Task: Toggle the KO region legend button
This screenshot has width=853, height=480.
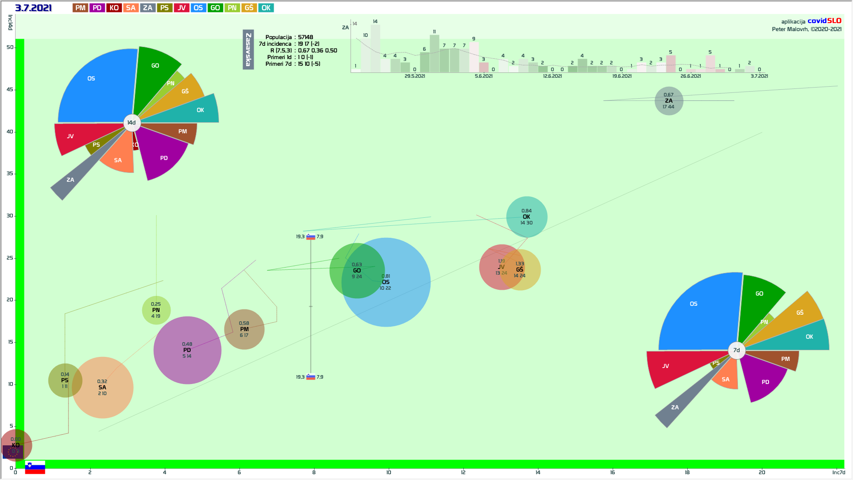Action: (x=114, y=8)
